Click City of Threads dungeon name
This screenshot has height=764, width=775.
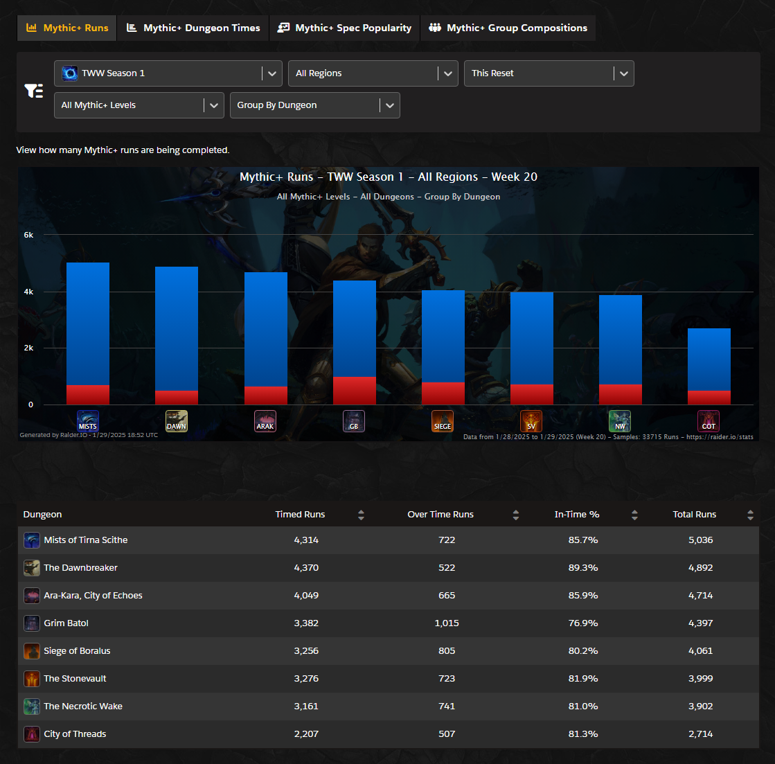coord(75,734)
